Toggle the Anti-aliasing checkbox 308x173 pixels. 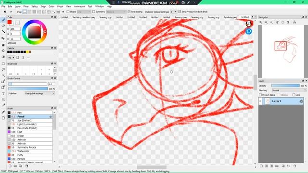pyautogui.click(x=129, y=12)
